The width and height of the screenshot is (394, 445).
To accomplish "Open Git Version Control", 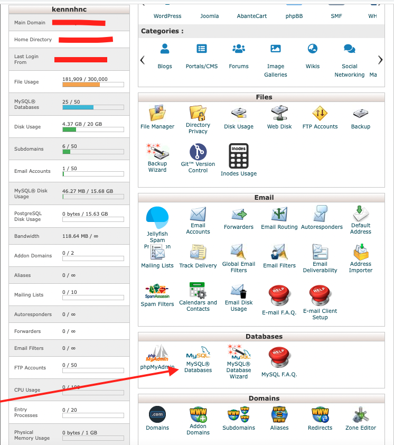I will pyautogui.click(x=198, y=158).
